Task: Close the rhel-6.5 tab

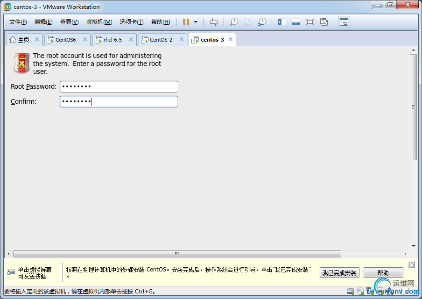Action: [131, 39]
